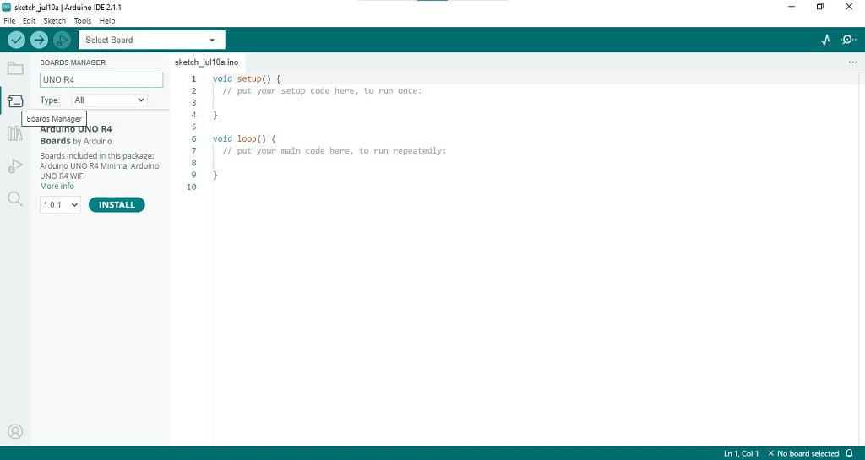The height and width of the screenshot is (460, 865).
Task: Click the INSTALL button
Action: pyautogui.click(x=117, y=205)
